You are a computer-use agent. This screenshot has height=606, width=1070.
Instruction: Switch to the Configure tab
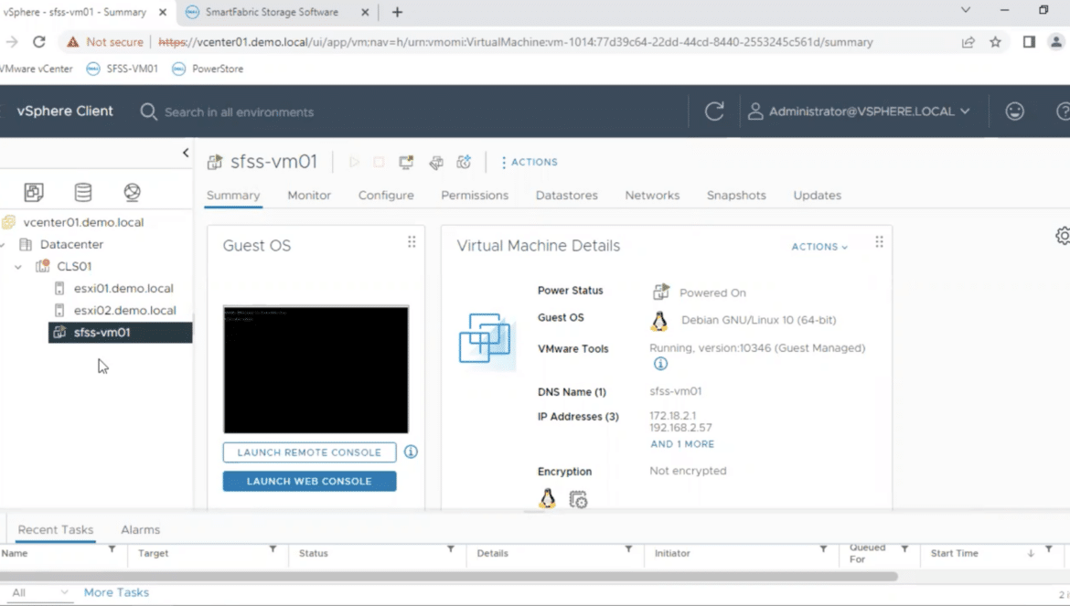click(x=386, y=195)
